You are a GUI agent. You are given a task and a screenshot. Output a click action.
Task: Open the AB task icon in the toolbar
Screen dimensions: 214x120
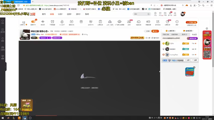tap(72, 22)
